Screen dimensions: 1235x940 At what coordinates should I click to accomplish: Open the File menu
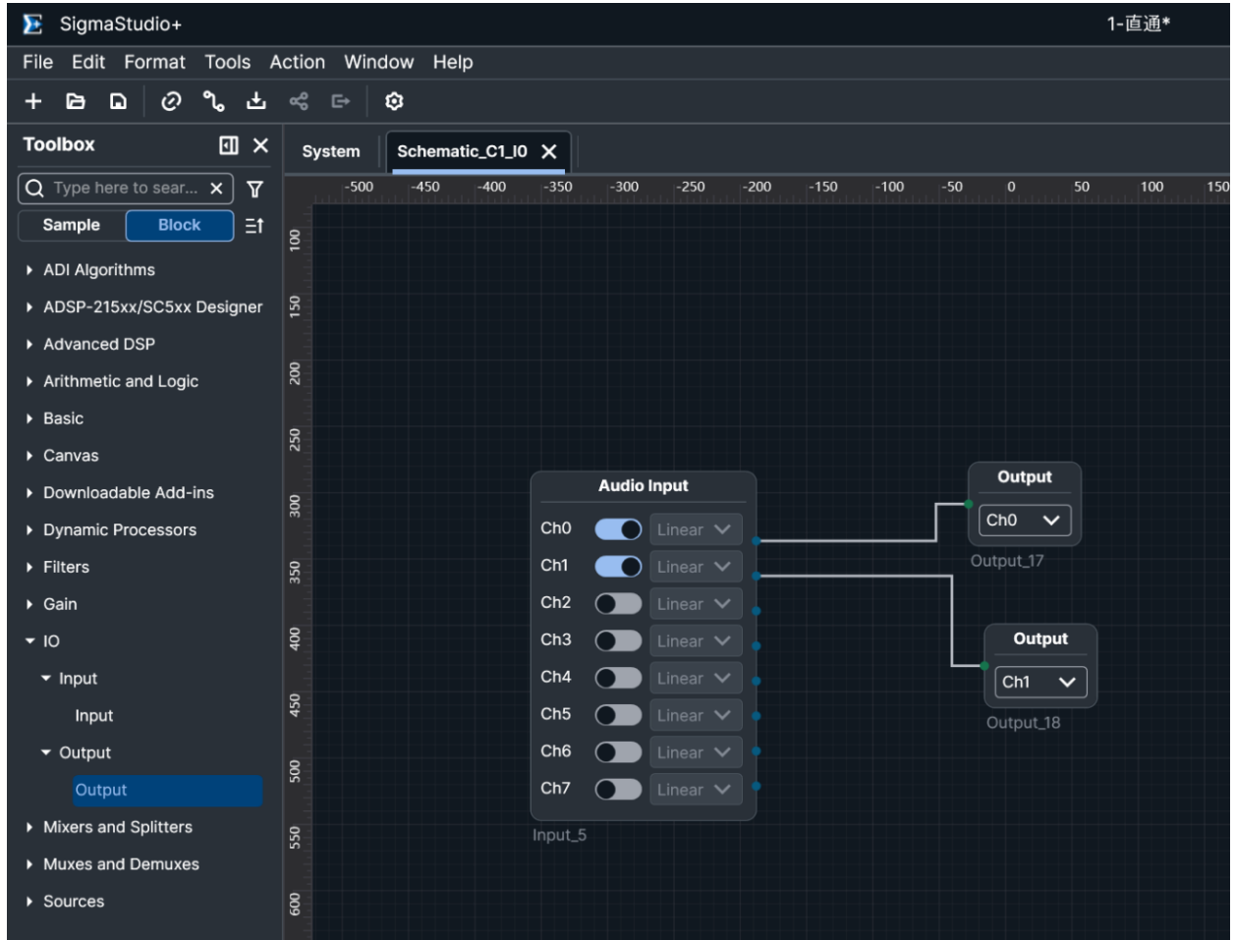[37, 62]
